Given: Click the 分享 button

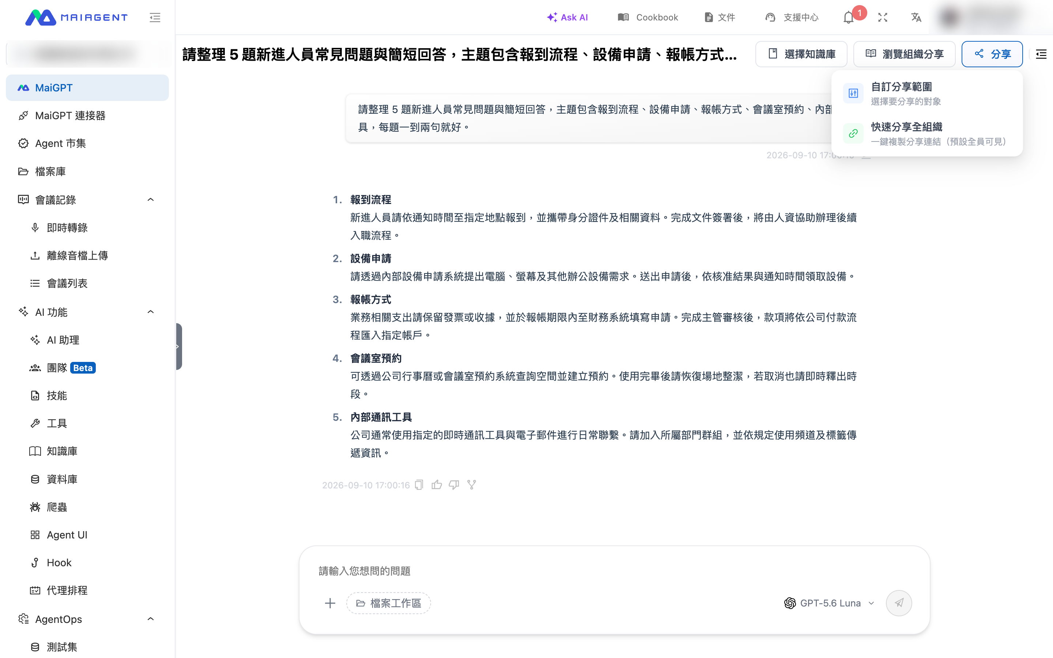Looking at the screenshot, I should [992, 54].
